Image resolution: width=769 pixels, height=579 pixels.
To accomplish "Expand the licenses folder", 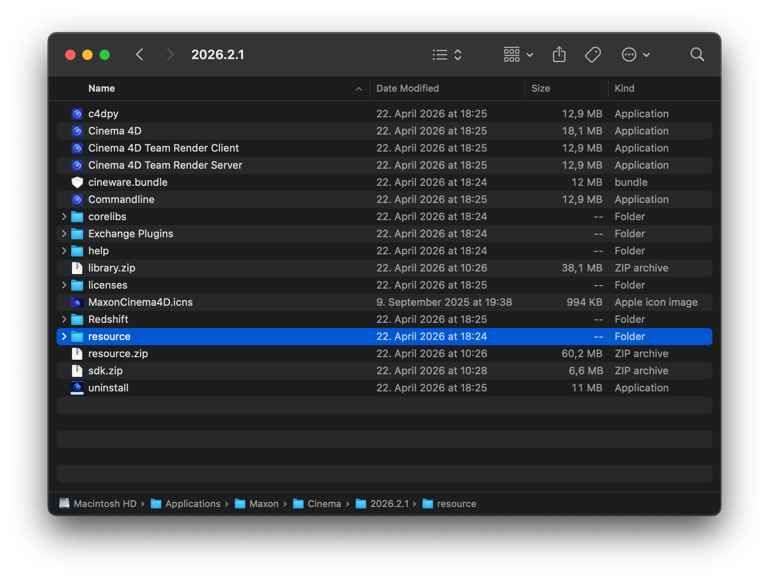I will tap(64, 285).
